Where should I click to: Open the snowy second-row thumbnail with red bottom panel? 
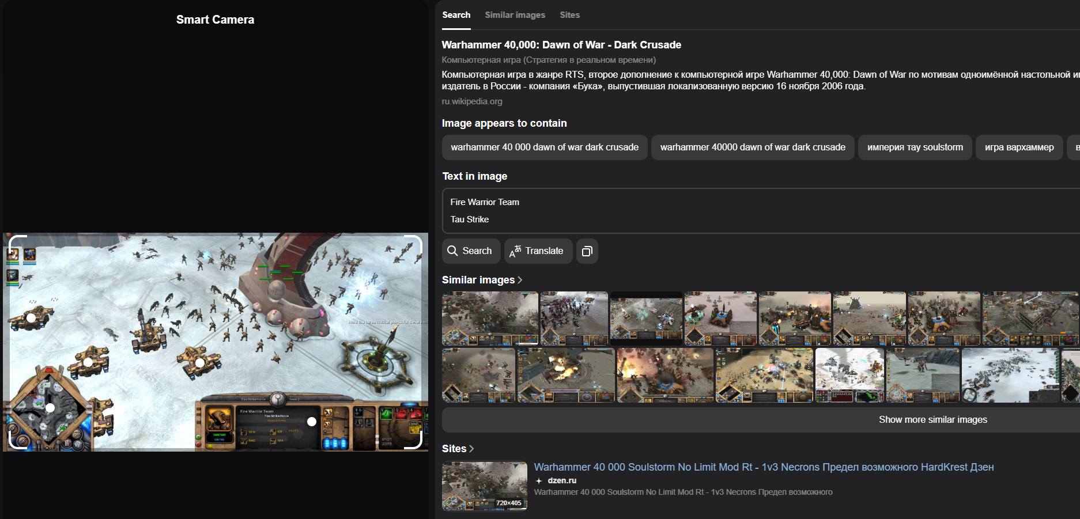click(x=849, y=375)
